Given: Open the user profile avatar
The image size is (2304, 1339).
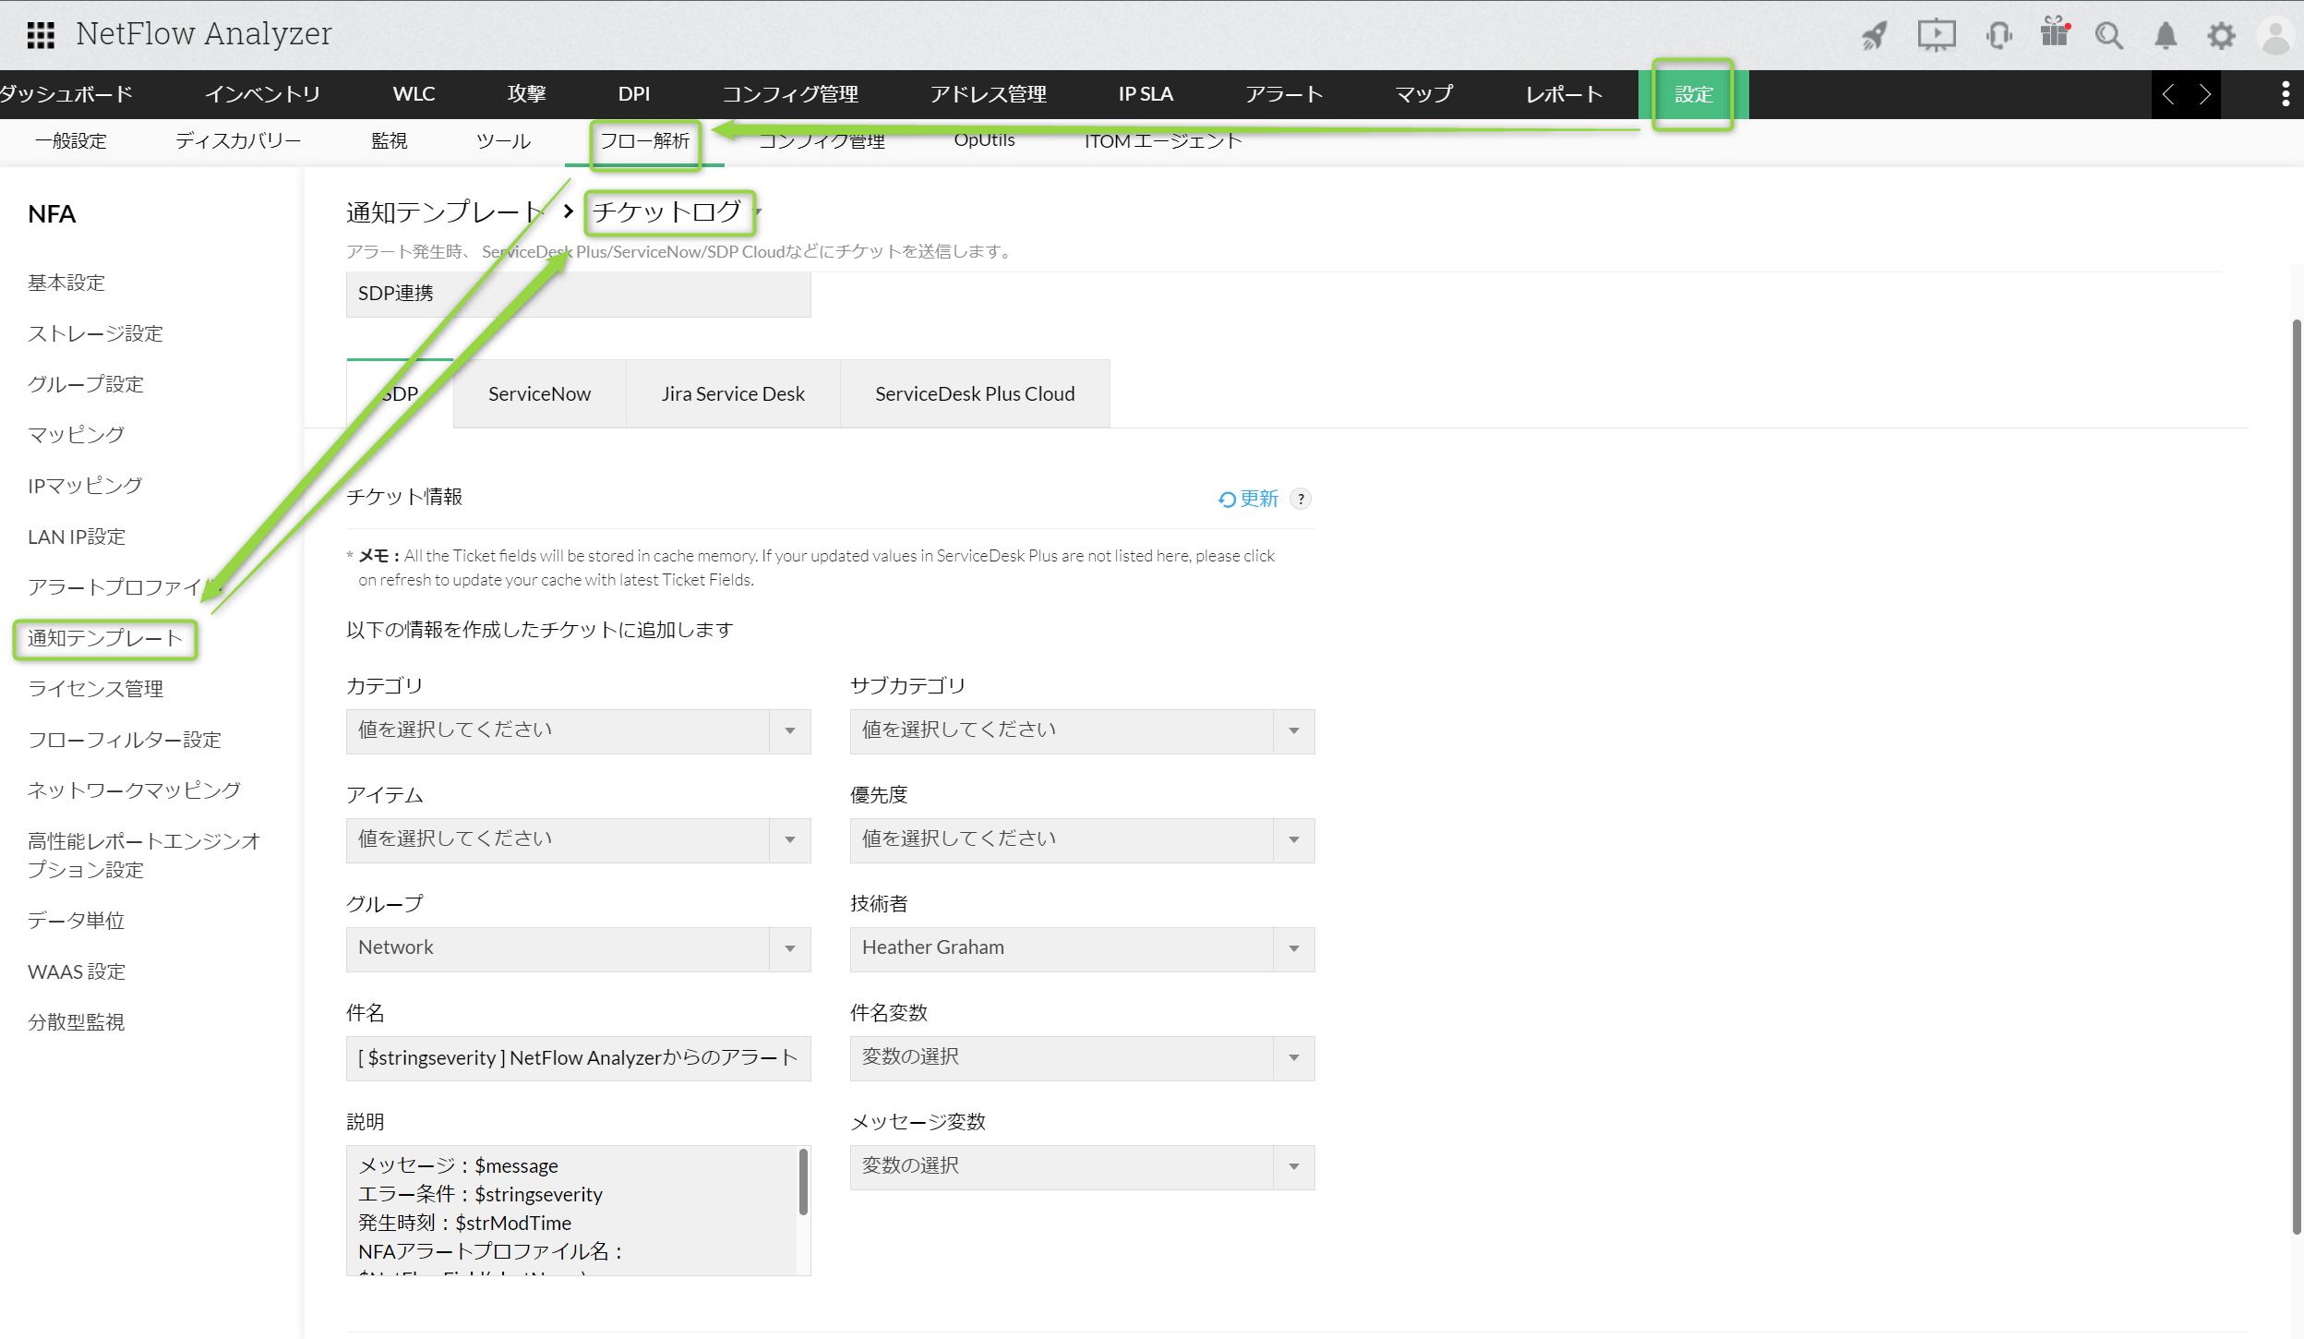Looking at the screenshot, I should tap(2274, 36).
